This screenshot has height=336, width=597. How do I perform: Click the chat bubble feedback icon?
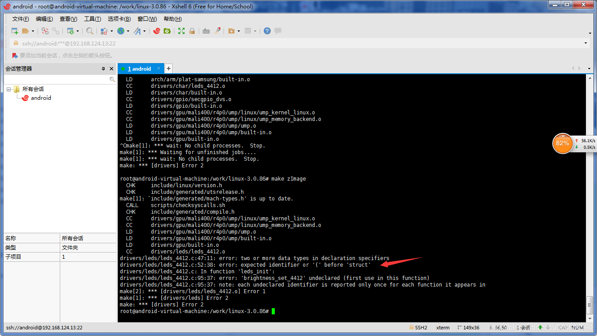tap(278, 31)
